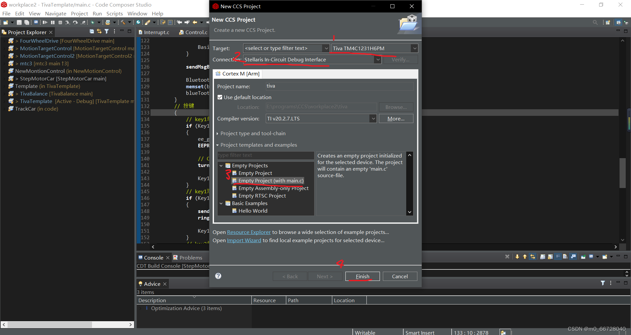631x335 pixels.
Task: Click the Display Selected Console icon
Action: coord(591,257)
